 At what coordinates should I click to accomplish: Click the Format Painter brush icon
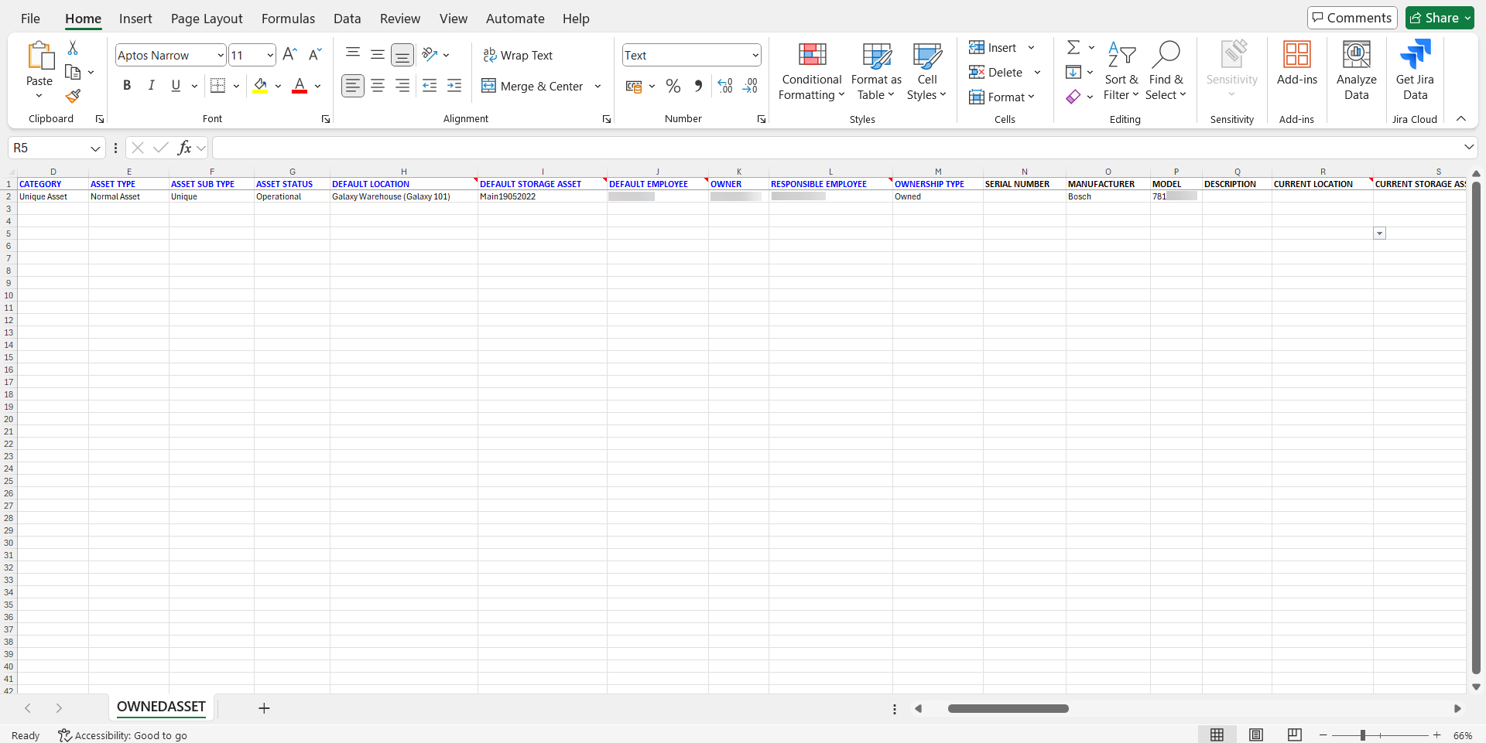(x=73, y=97)
